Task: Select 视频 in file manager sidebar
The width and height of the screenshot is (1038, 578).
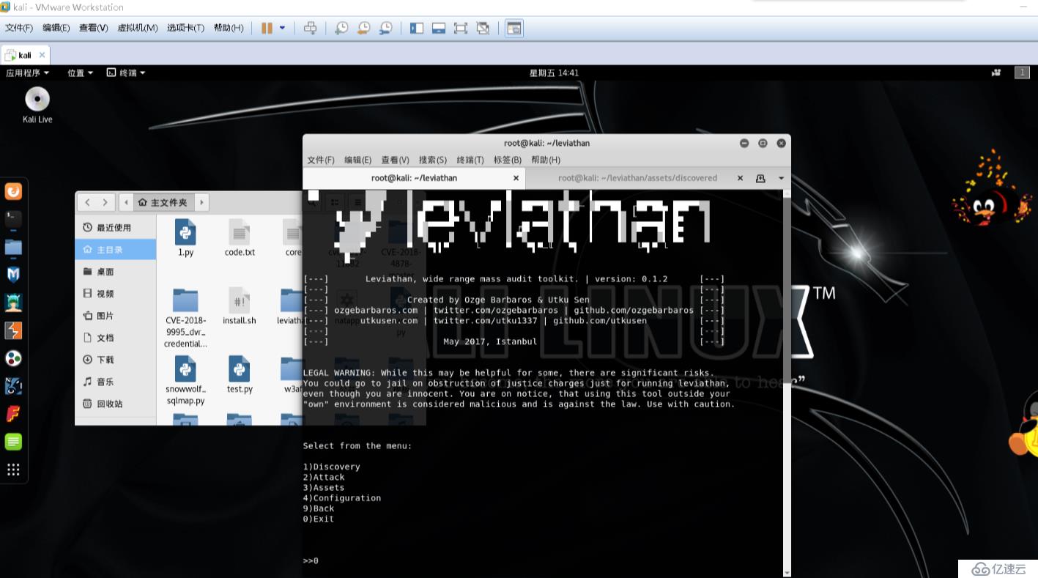Action: [x=116, y=293]
